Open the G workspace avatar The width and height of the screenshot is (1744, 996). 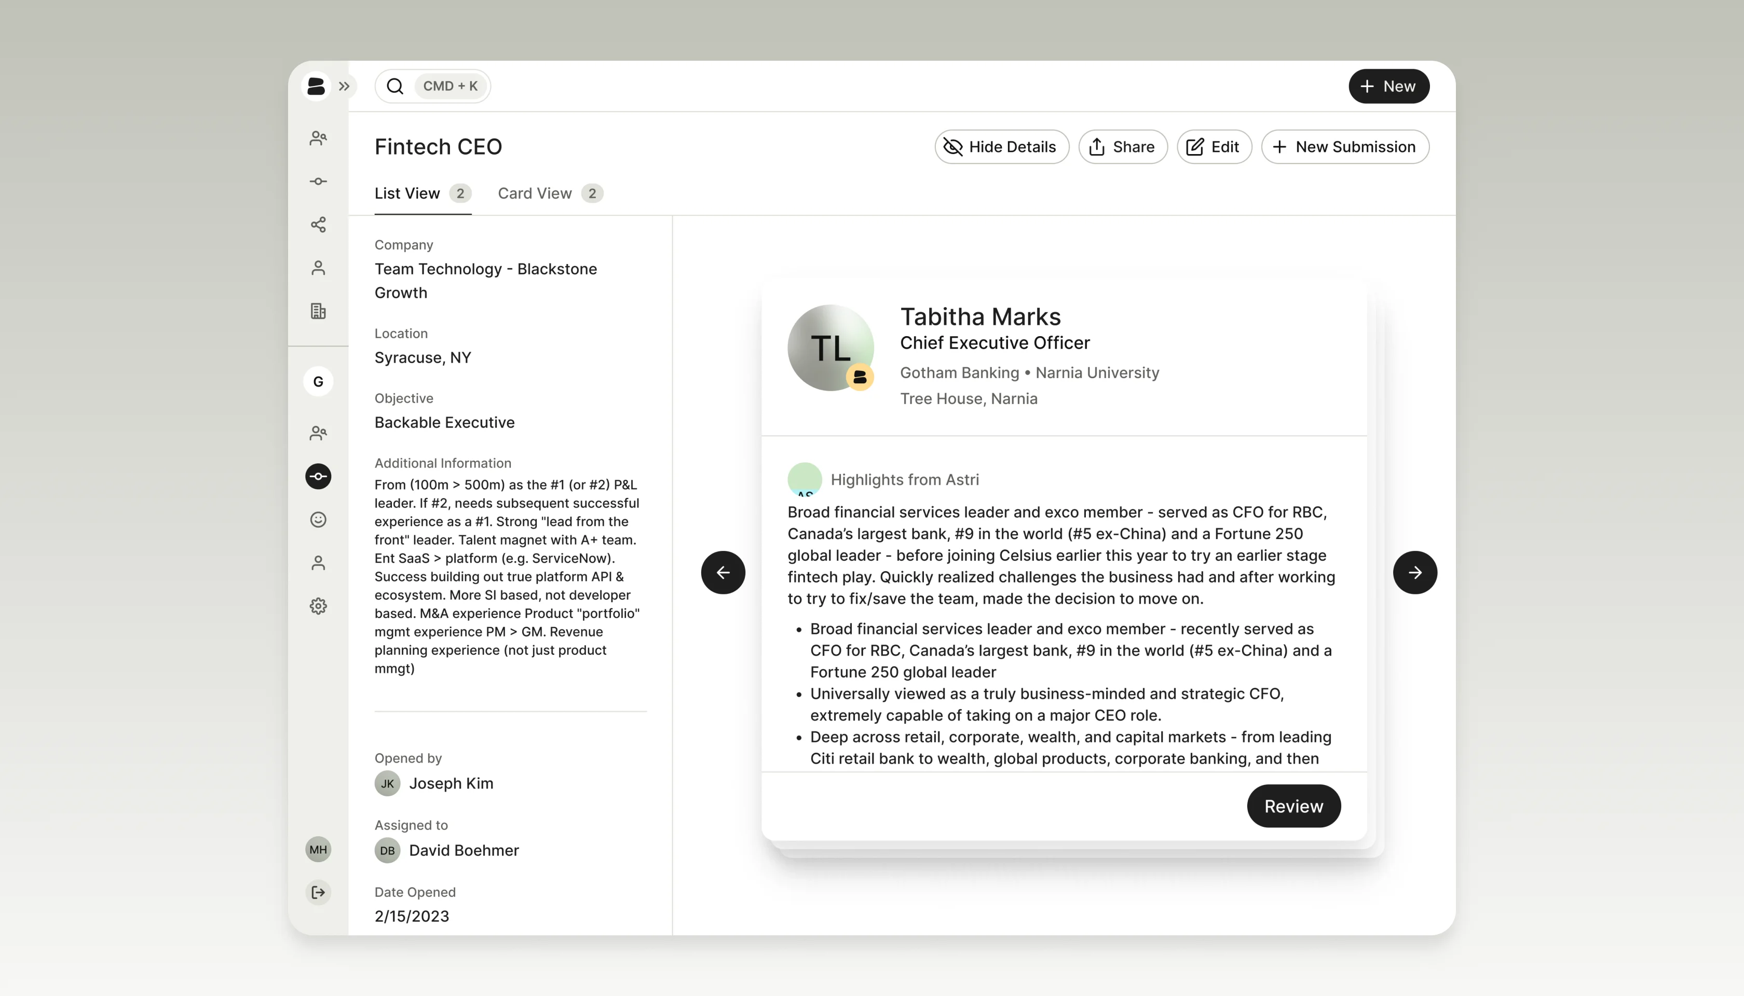point(318,382)
